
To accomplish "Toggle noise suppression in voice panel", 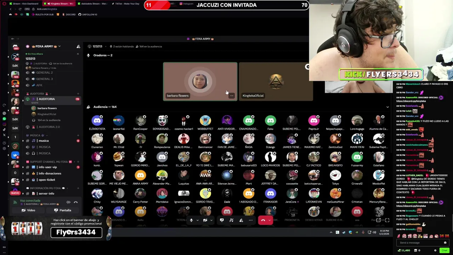I will [68, 202].
